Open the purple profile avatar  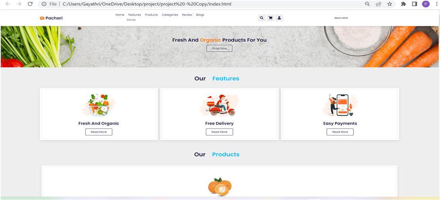[426, 4]
